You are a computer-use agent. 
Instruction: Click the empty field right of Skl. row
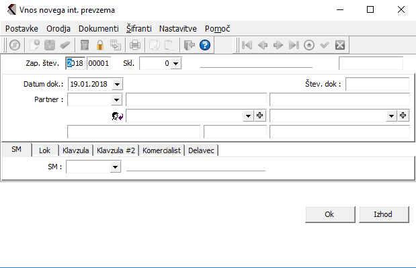[x=371, y=63]
